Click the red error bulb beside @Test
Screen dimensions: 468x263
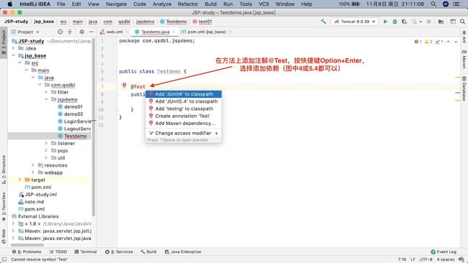coord(124,86)
